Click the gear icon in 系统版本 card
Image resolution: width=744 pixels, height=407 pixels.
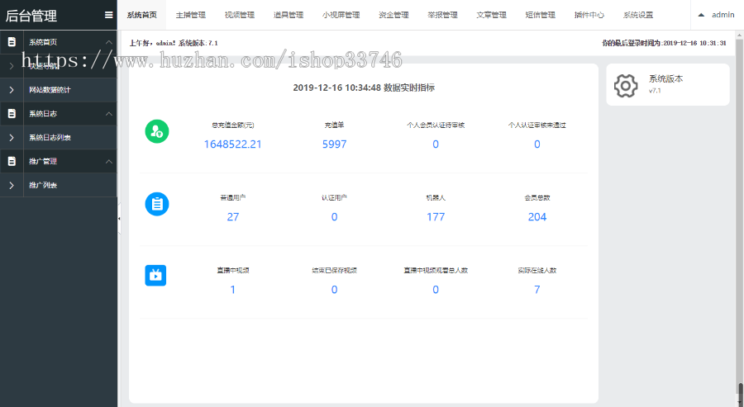[626, 86]
